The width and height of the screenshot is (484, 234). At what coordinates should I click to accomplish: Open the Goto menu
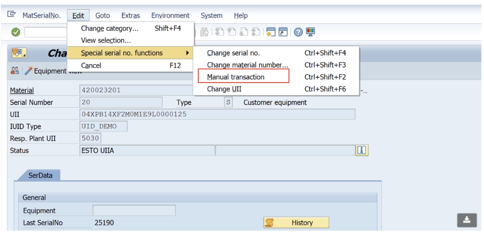point(102,16)
